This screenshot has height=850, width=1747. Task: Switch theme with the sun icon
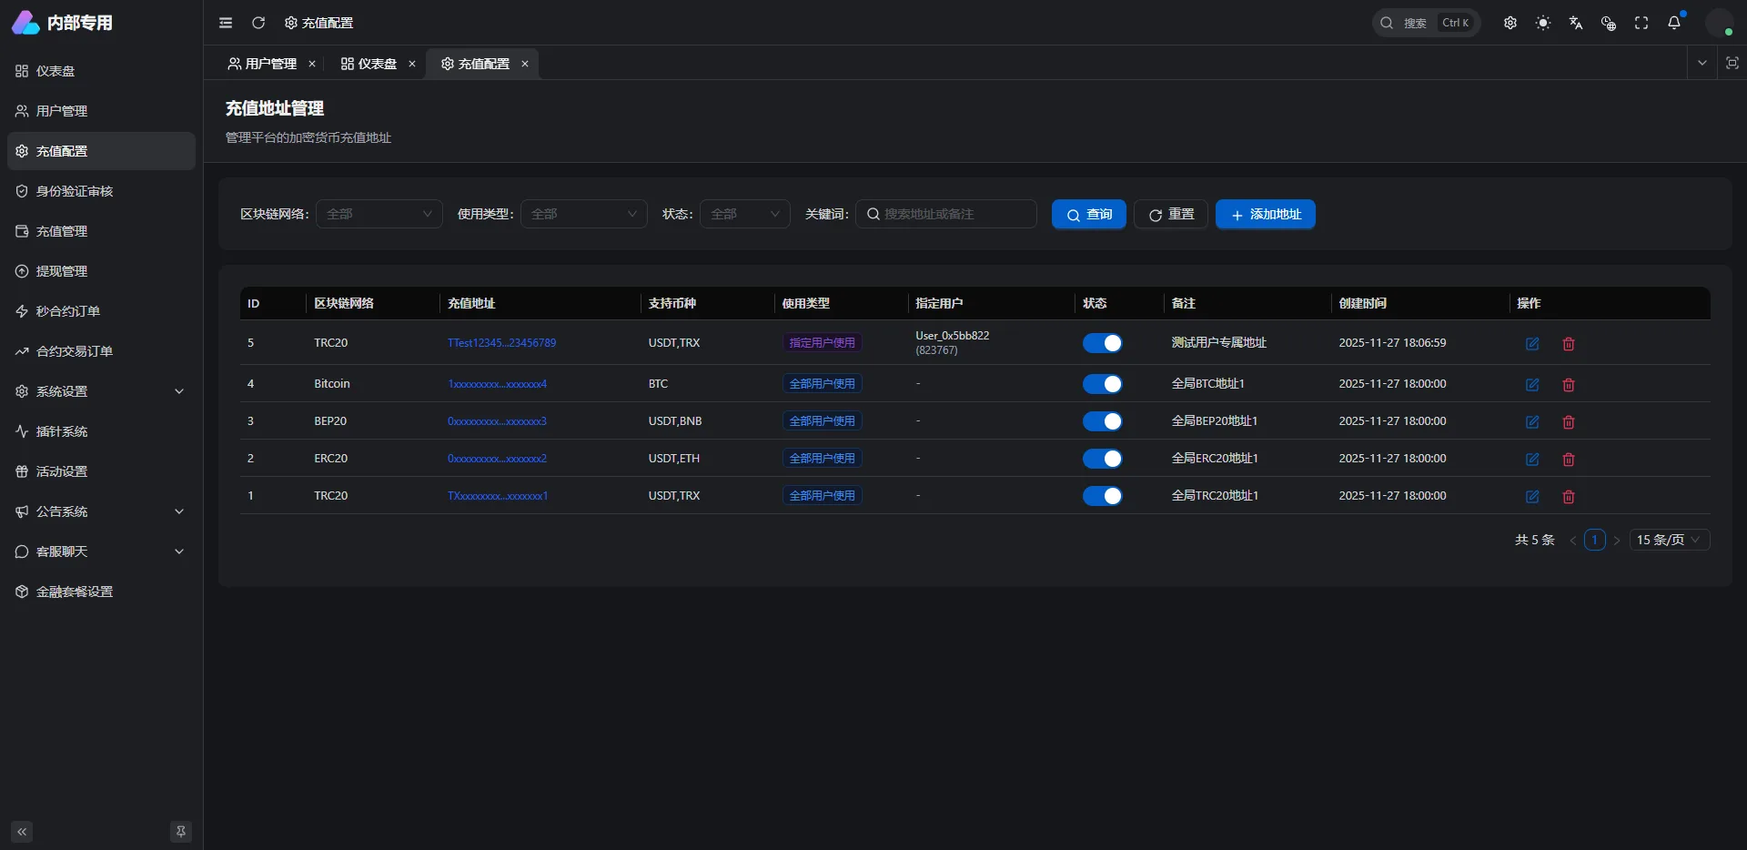[1543, 23]
